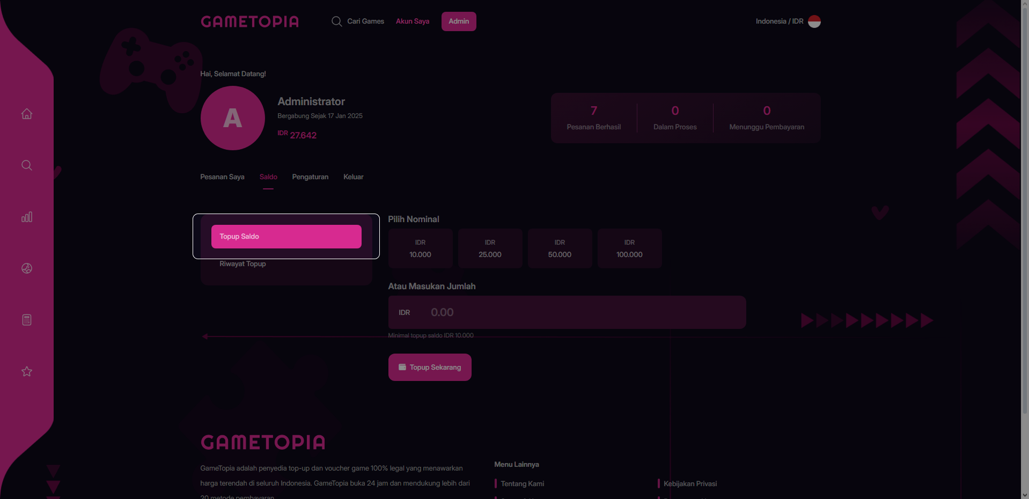Click the search icon in left sidebar
Screen dimensions: 1029x499
(27, 165)
